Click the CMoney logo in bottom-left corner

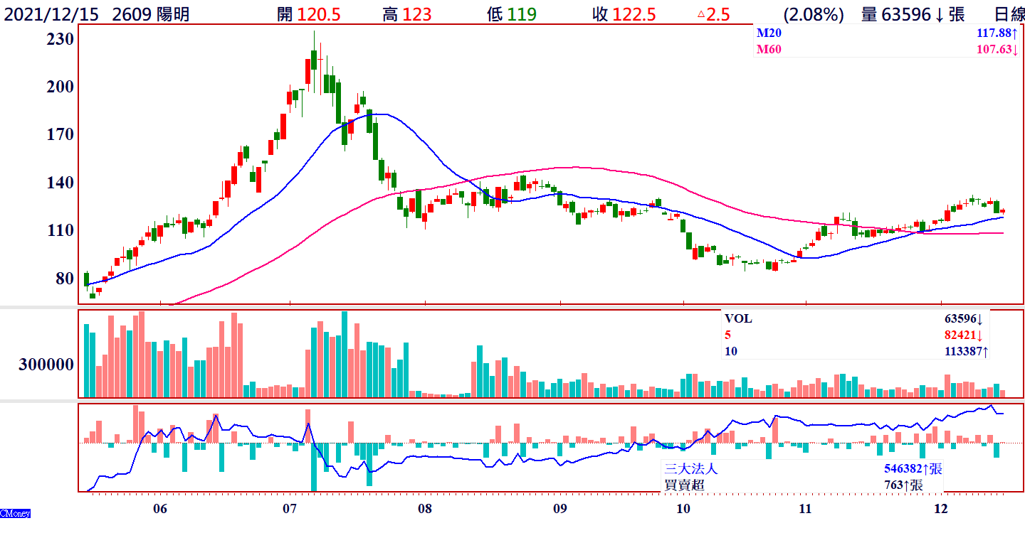click(15, 513)
